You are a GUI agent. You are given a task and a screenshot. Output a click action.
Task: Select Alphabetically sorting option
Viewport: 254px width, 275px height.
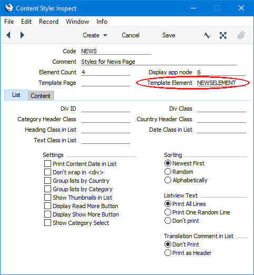click(168, 180)
